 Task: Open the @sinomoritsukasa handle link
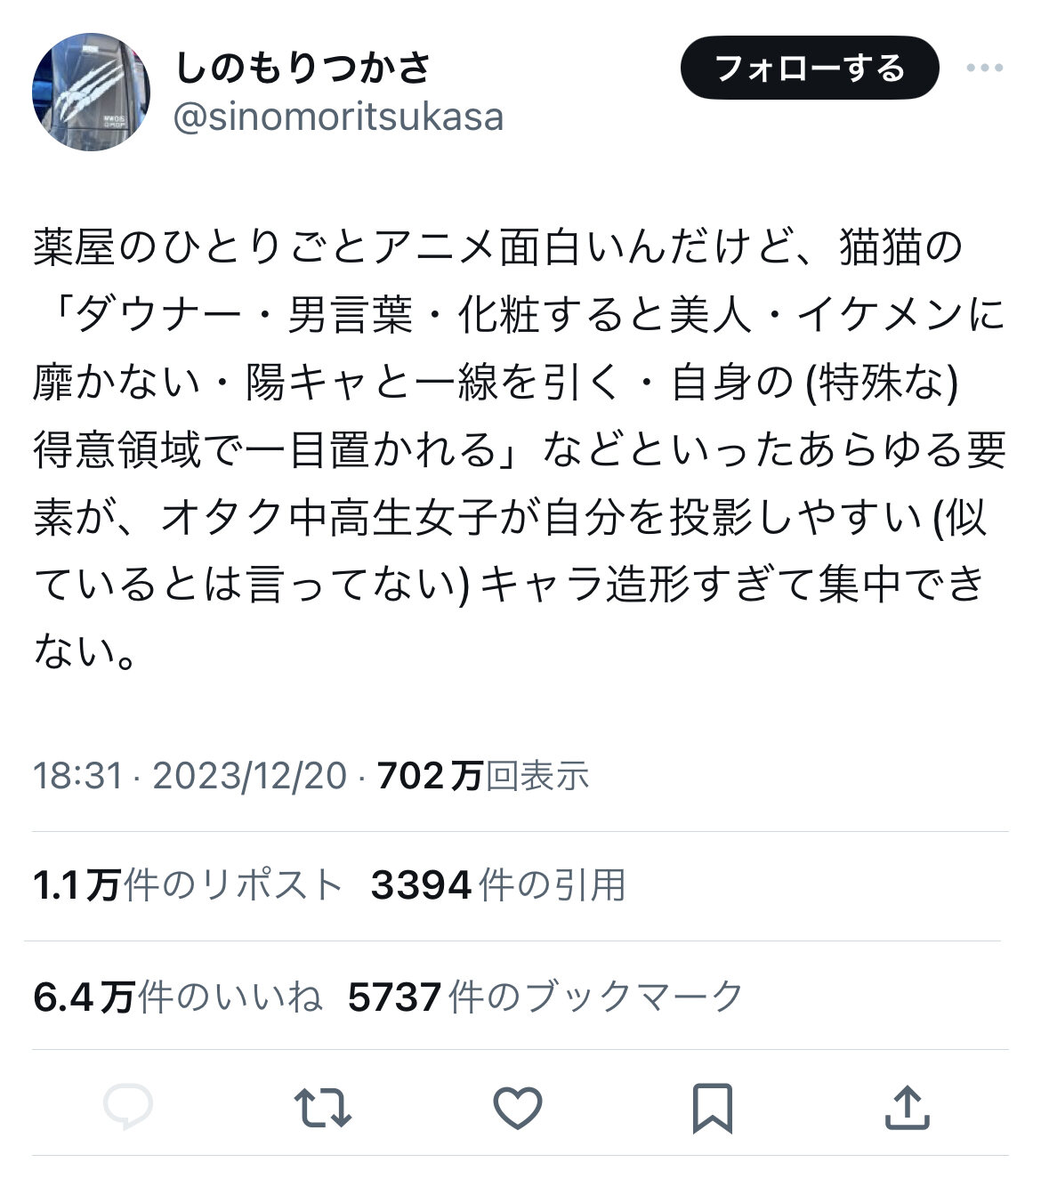[338, 117]
